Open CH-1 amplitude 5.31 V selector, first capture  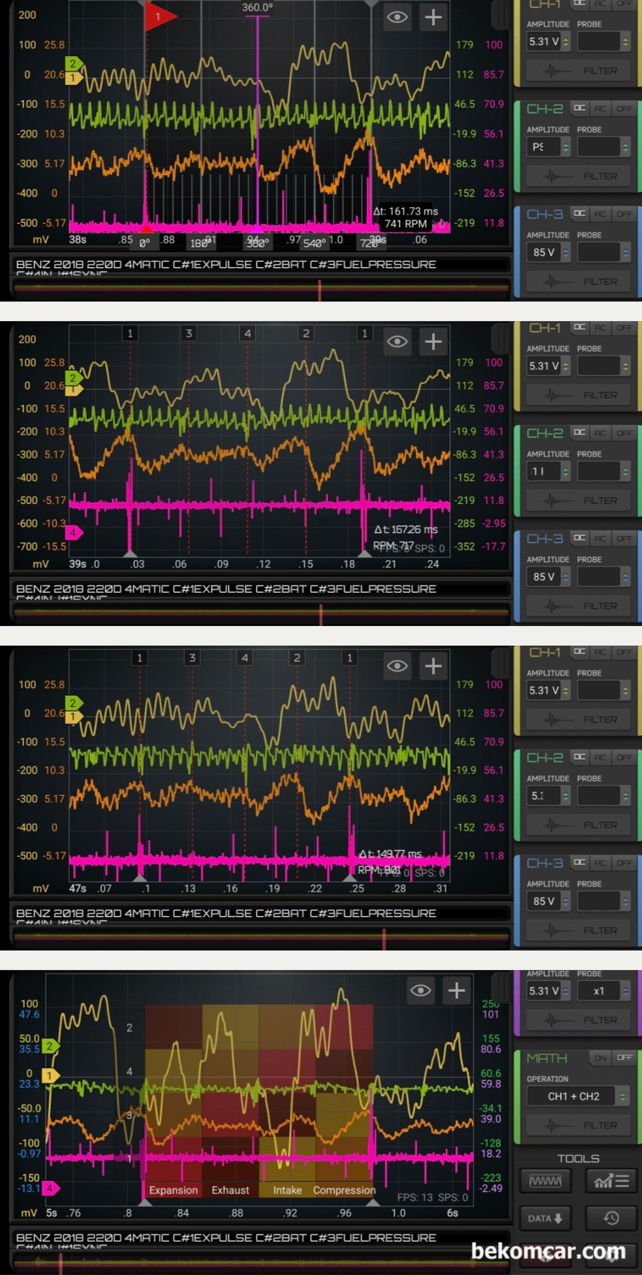(x=549, y=42)
